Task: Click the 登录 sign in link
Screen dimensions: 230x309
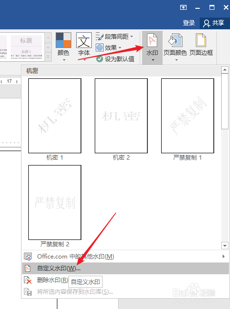Action: (188, 23)
